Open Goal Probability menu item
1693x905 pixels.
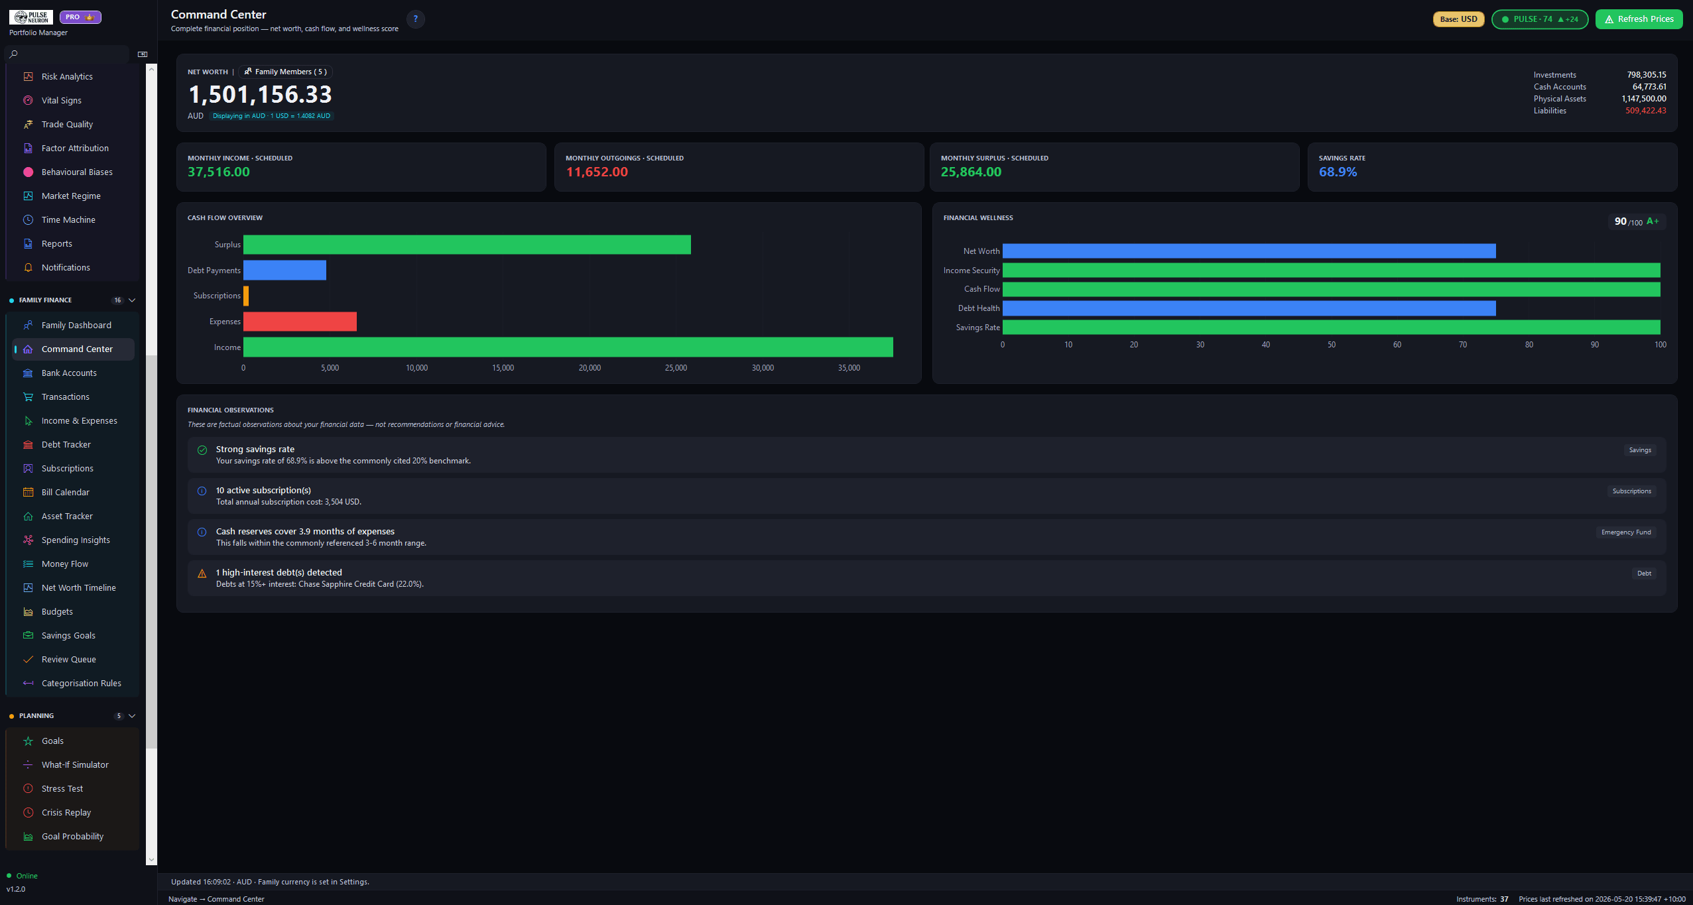73,836
